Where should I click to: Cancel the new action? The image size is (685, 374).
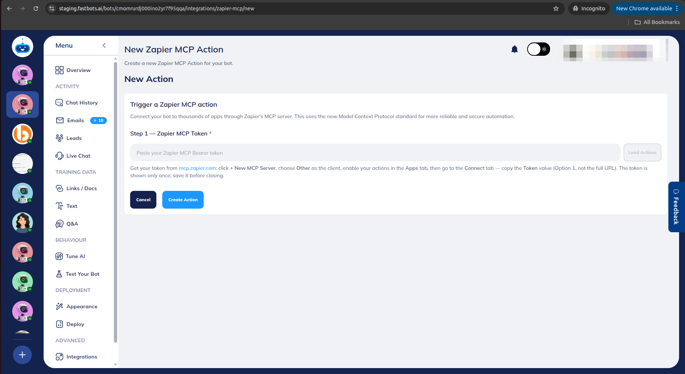[143, 200]
